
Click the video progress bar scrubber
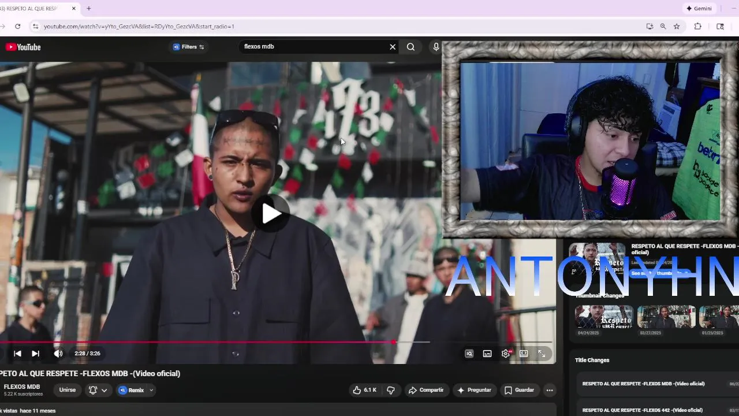click(x=394, y=342)
